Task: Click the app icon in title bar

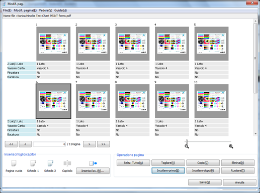Action: coord(4,4)
